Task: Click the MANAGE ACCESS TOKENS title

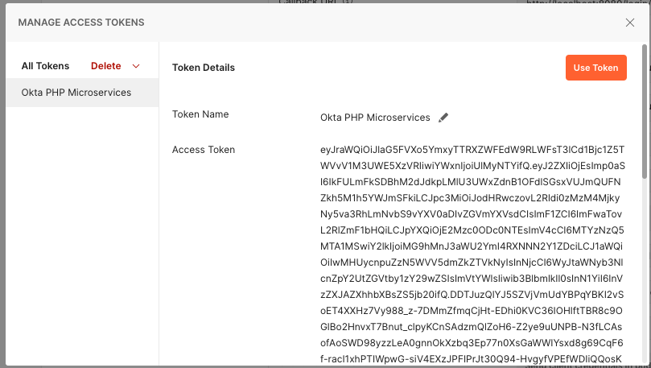Action: (81, 23)
